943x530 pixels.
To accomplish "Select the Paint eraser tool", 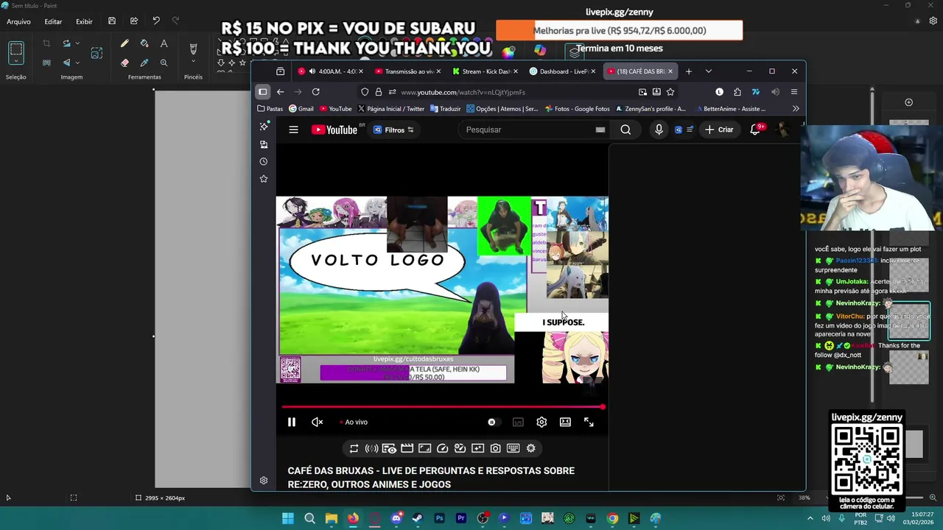I will (x=125, y=63).
